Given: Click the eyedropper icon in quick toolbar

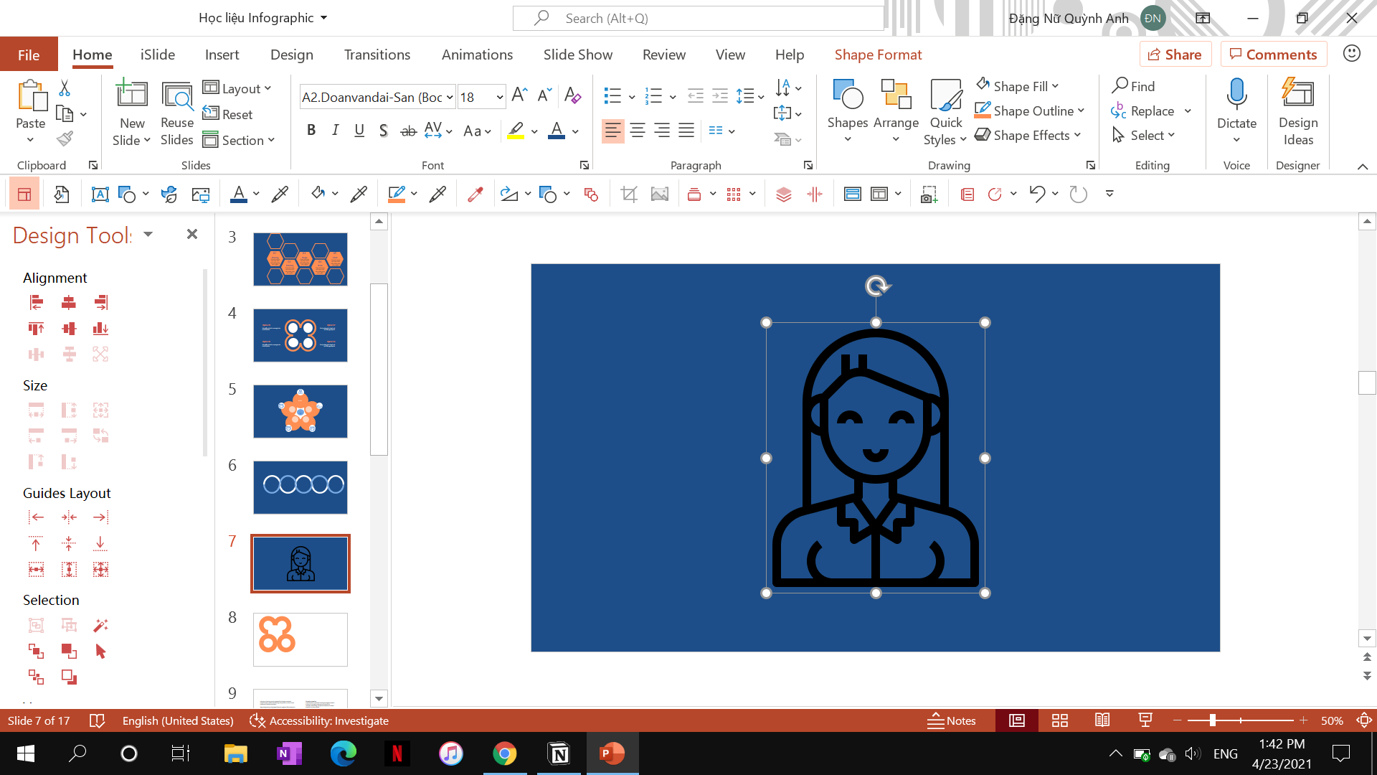Looking at the screenshot, I should pyautogui.click(x=475, y=194).
